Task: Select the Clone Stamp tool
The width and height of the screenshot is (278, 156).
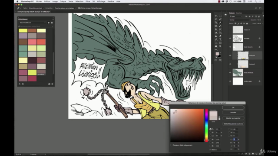Action: (x=216, y=29)
